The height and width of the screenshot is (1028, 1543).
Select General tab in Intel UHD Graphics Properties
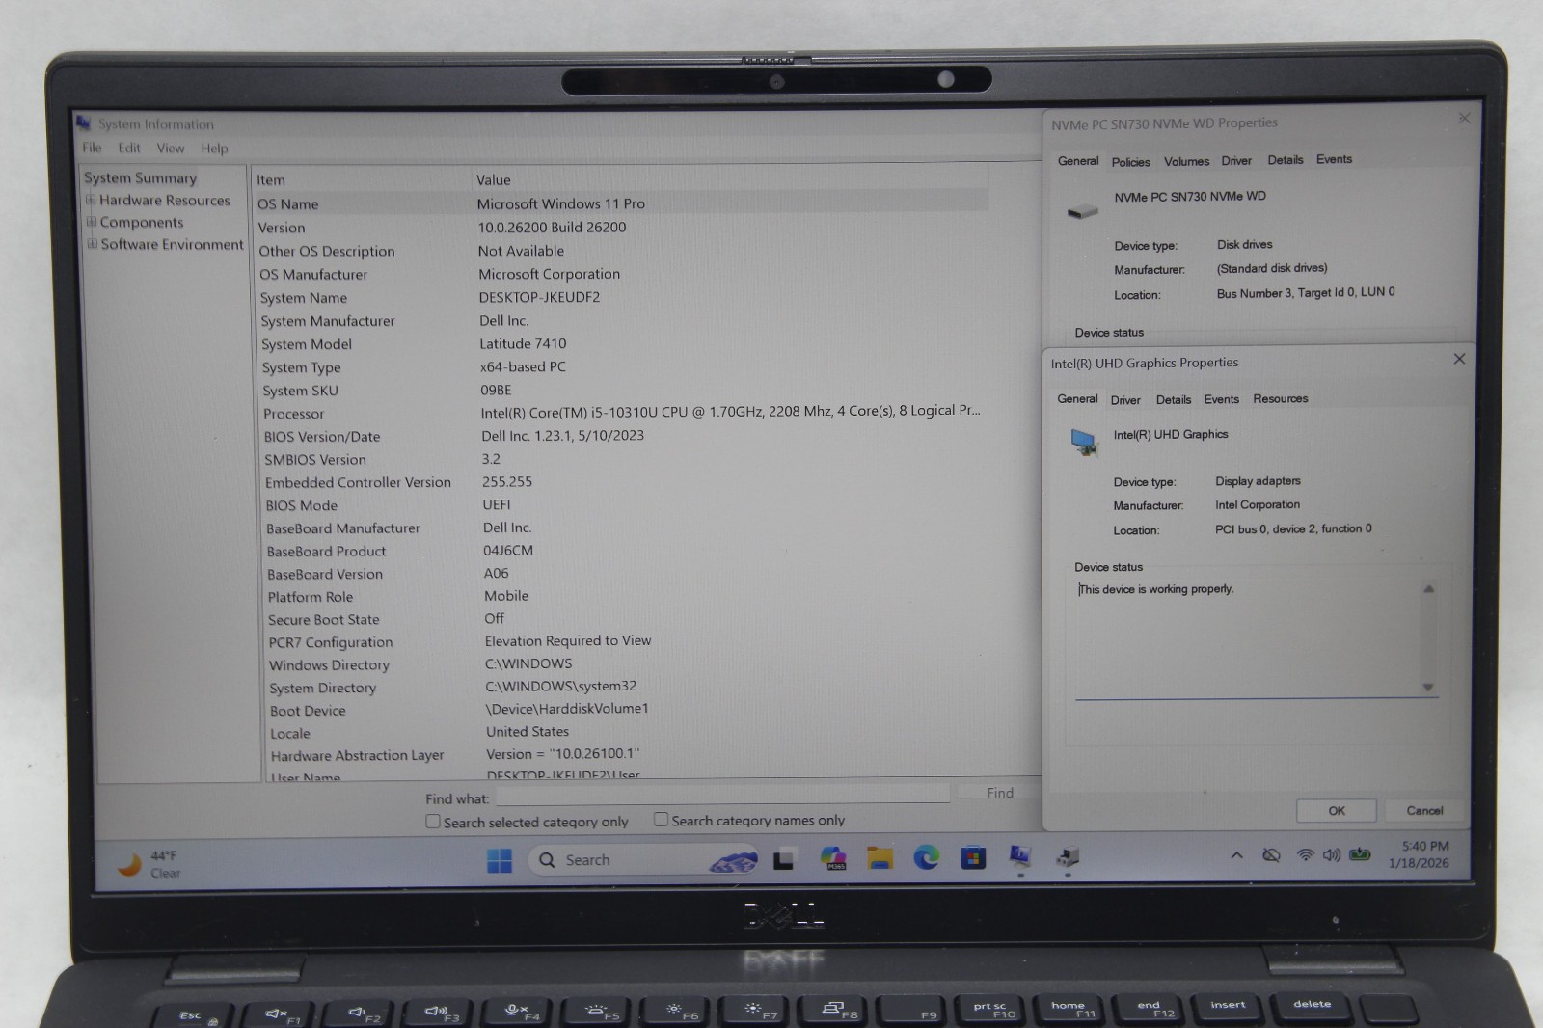[x=1077, y=399]
